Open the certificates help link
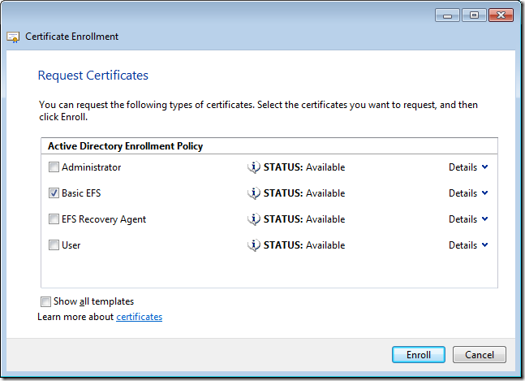The image size is (525, 381). (139, 317)
